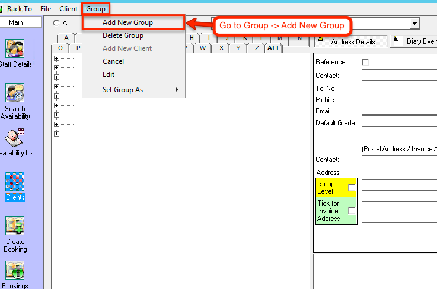Expand the first tree item in list
The width and height of the screenshot is (437, 289).
pyautogui.click(x=57, y=58)
